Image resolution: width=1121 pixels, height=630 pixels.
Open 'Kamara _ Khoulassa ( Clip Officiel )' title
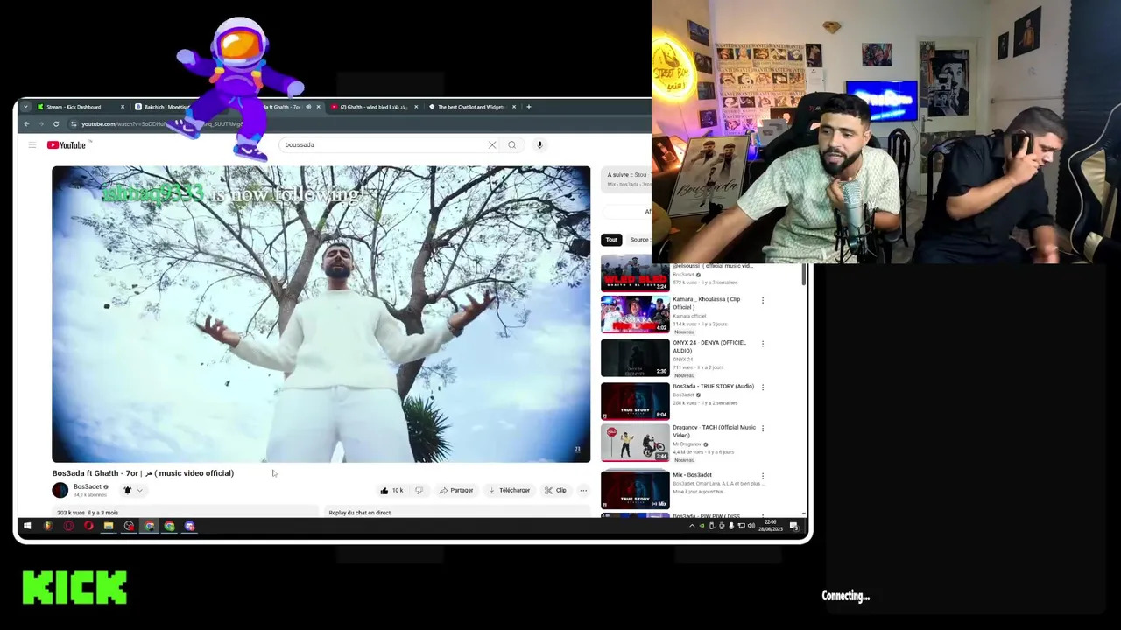[706, 304]
